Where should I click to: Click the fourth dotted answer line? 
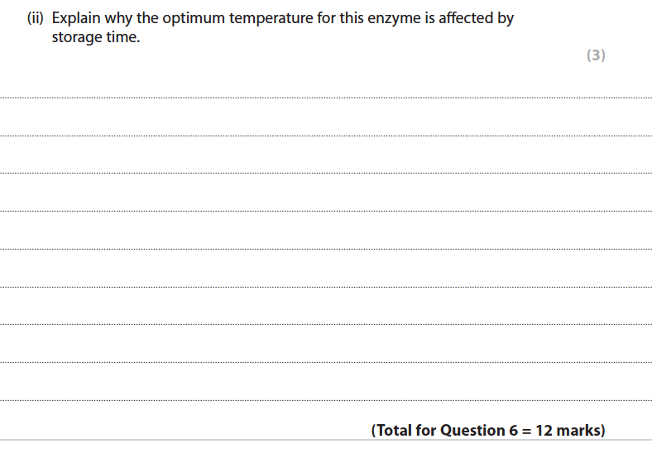(326, 211)
